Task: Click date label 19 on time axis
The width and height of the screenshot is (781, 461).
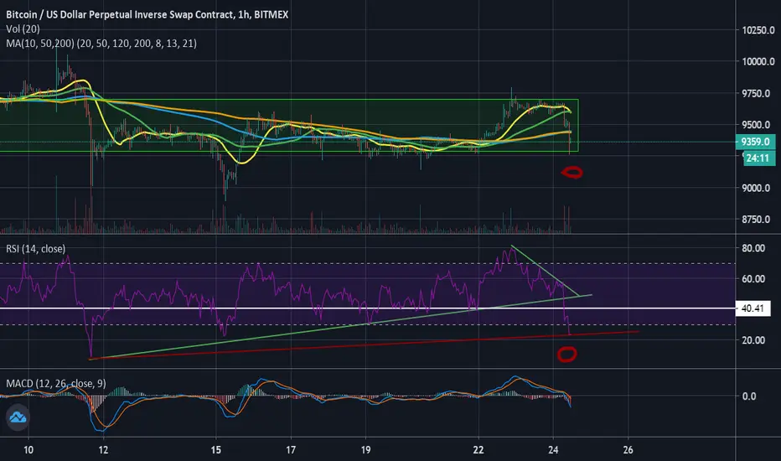Action: 365,450
